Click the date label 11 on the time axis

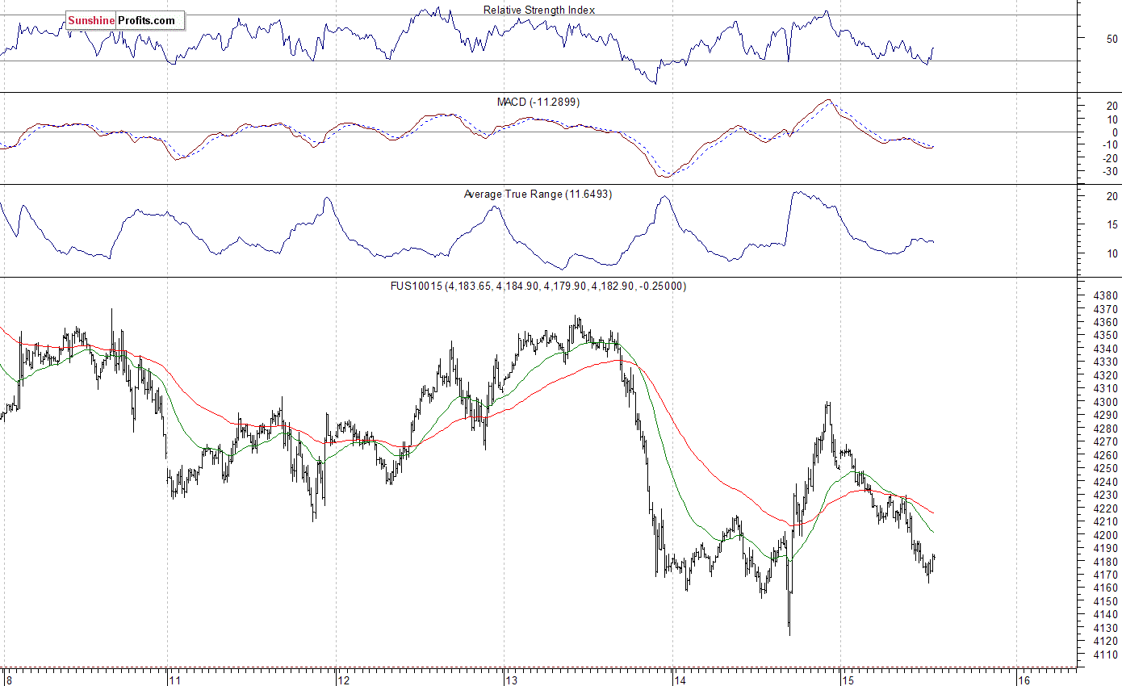click(174, 680)
